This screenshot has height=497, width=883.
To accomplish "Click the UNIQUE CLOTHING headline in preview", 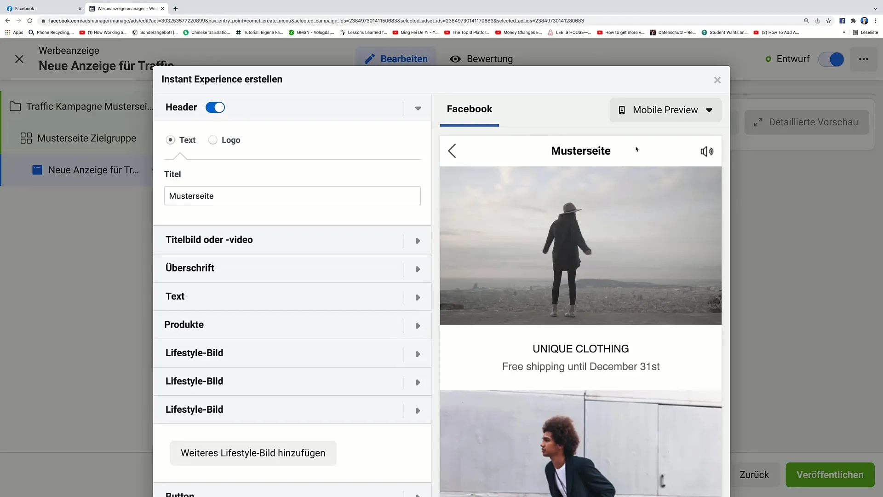I will 580,349.
